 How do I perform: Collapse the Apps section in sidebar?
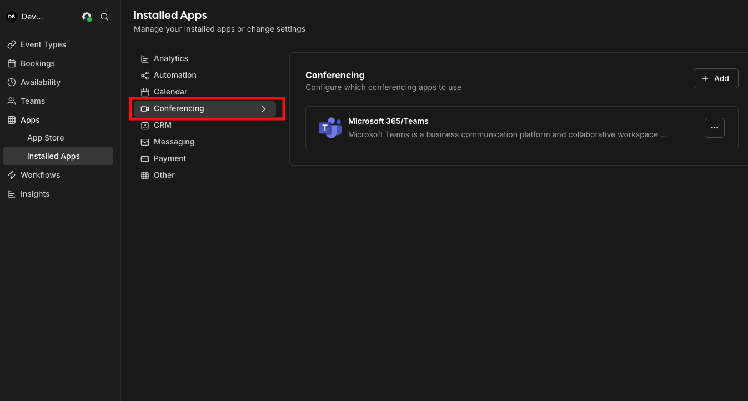tap(30, 120)
